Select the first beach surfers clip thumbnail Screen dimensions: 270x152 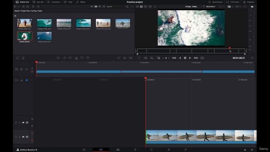click(x=24, y=23)
